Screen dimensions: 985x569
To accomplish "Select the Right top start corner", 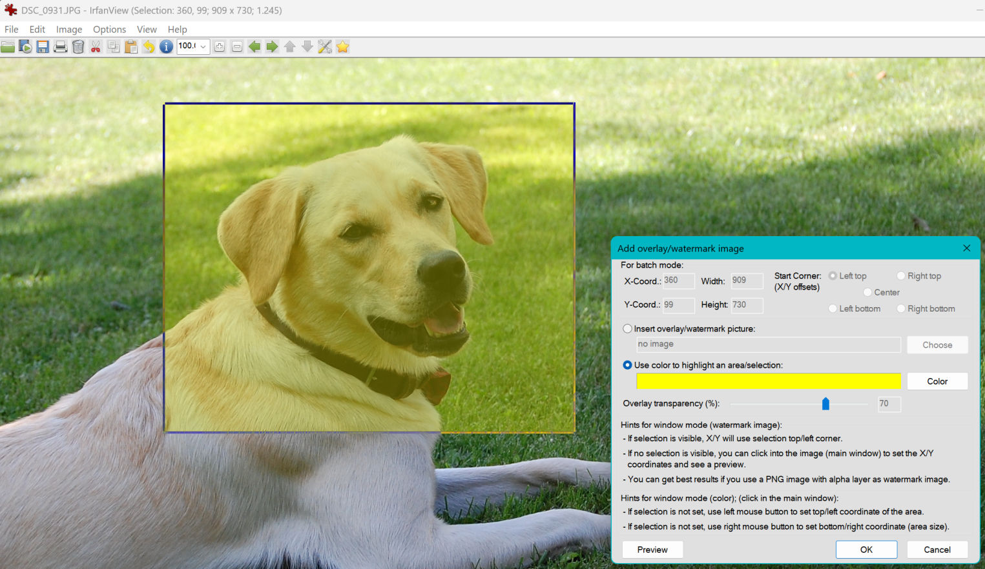I will (x=901, y=276).
